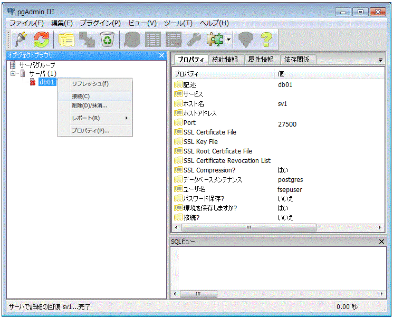Open the object properties toolbar icon
The width and height of the screenshot is (393, 318).
coord(66,40)
